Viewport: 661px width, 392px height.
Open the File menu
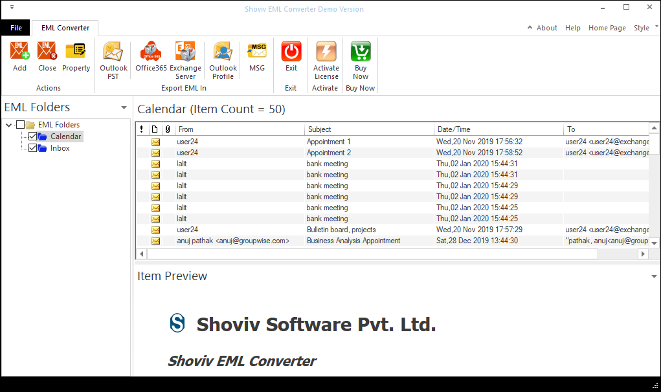16,28
